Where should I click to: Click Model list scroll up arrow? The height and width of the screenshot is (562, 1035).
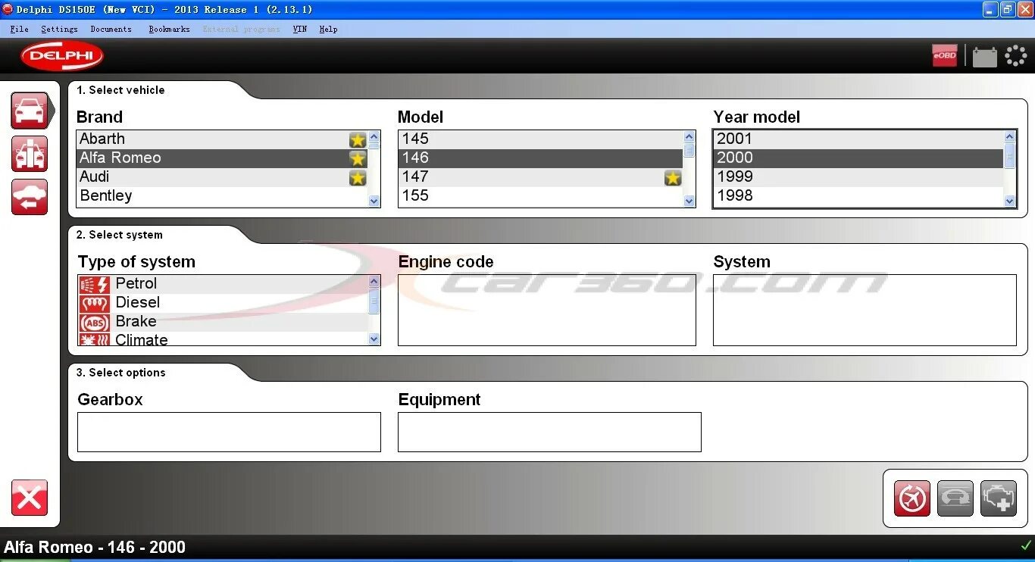(x=689, y=137)
